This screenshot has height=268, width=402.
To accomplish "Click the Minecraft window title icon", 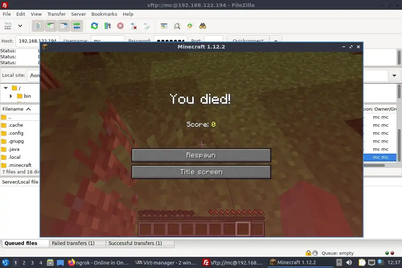I will click(x=45, y=47).
